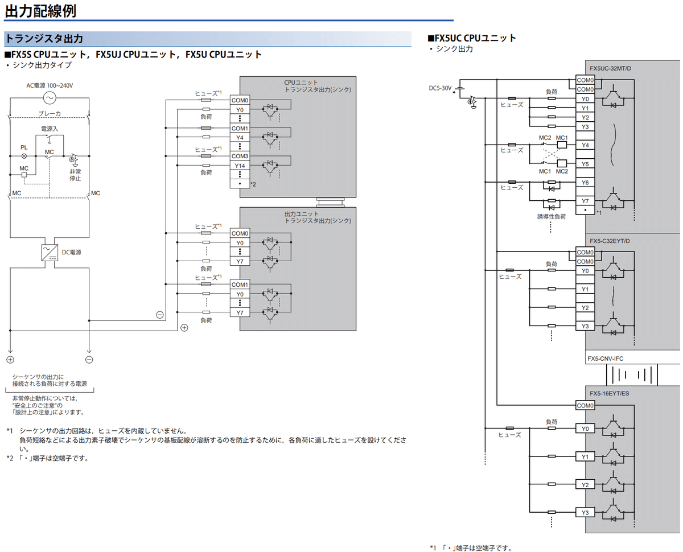Click the FX5-C32EYT/D module label
The image size is (683, 552).
(610, 241)
